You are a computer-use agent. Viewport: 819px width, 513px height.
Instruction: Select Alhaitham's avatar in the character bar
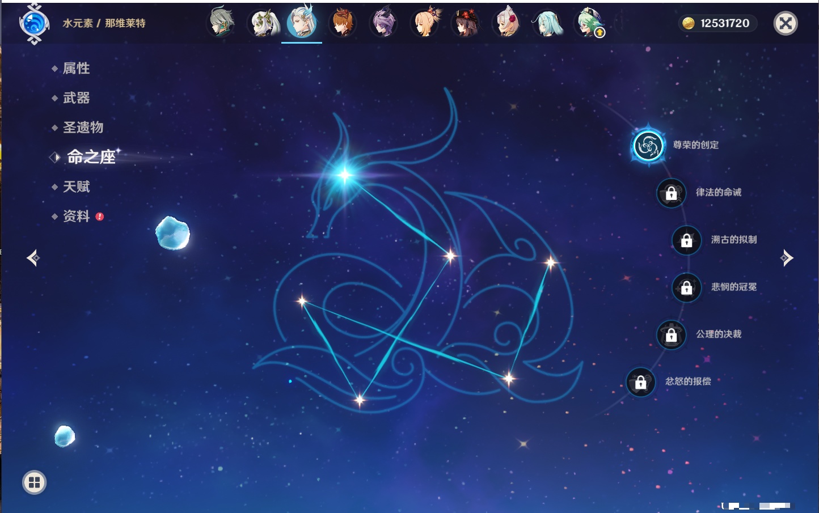(221, 23)
